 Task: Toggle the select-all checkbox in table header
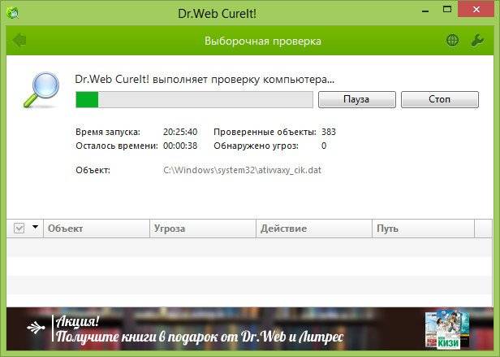coord(19,229)
